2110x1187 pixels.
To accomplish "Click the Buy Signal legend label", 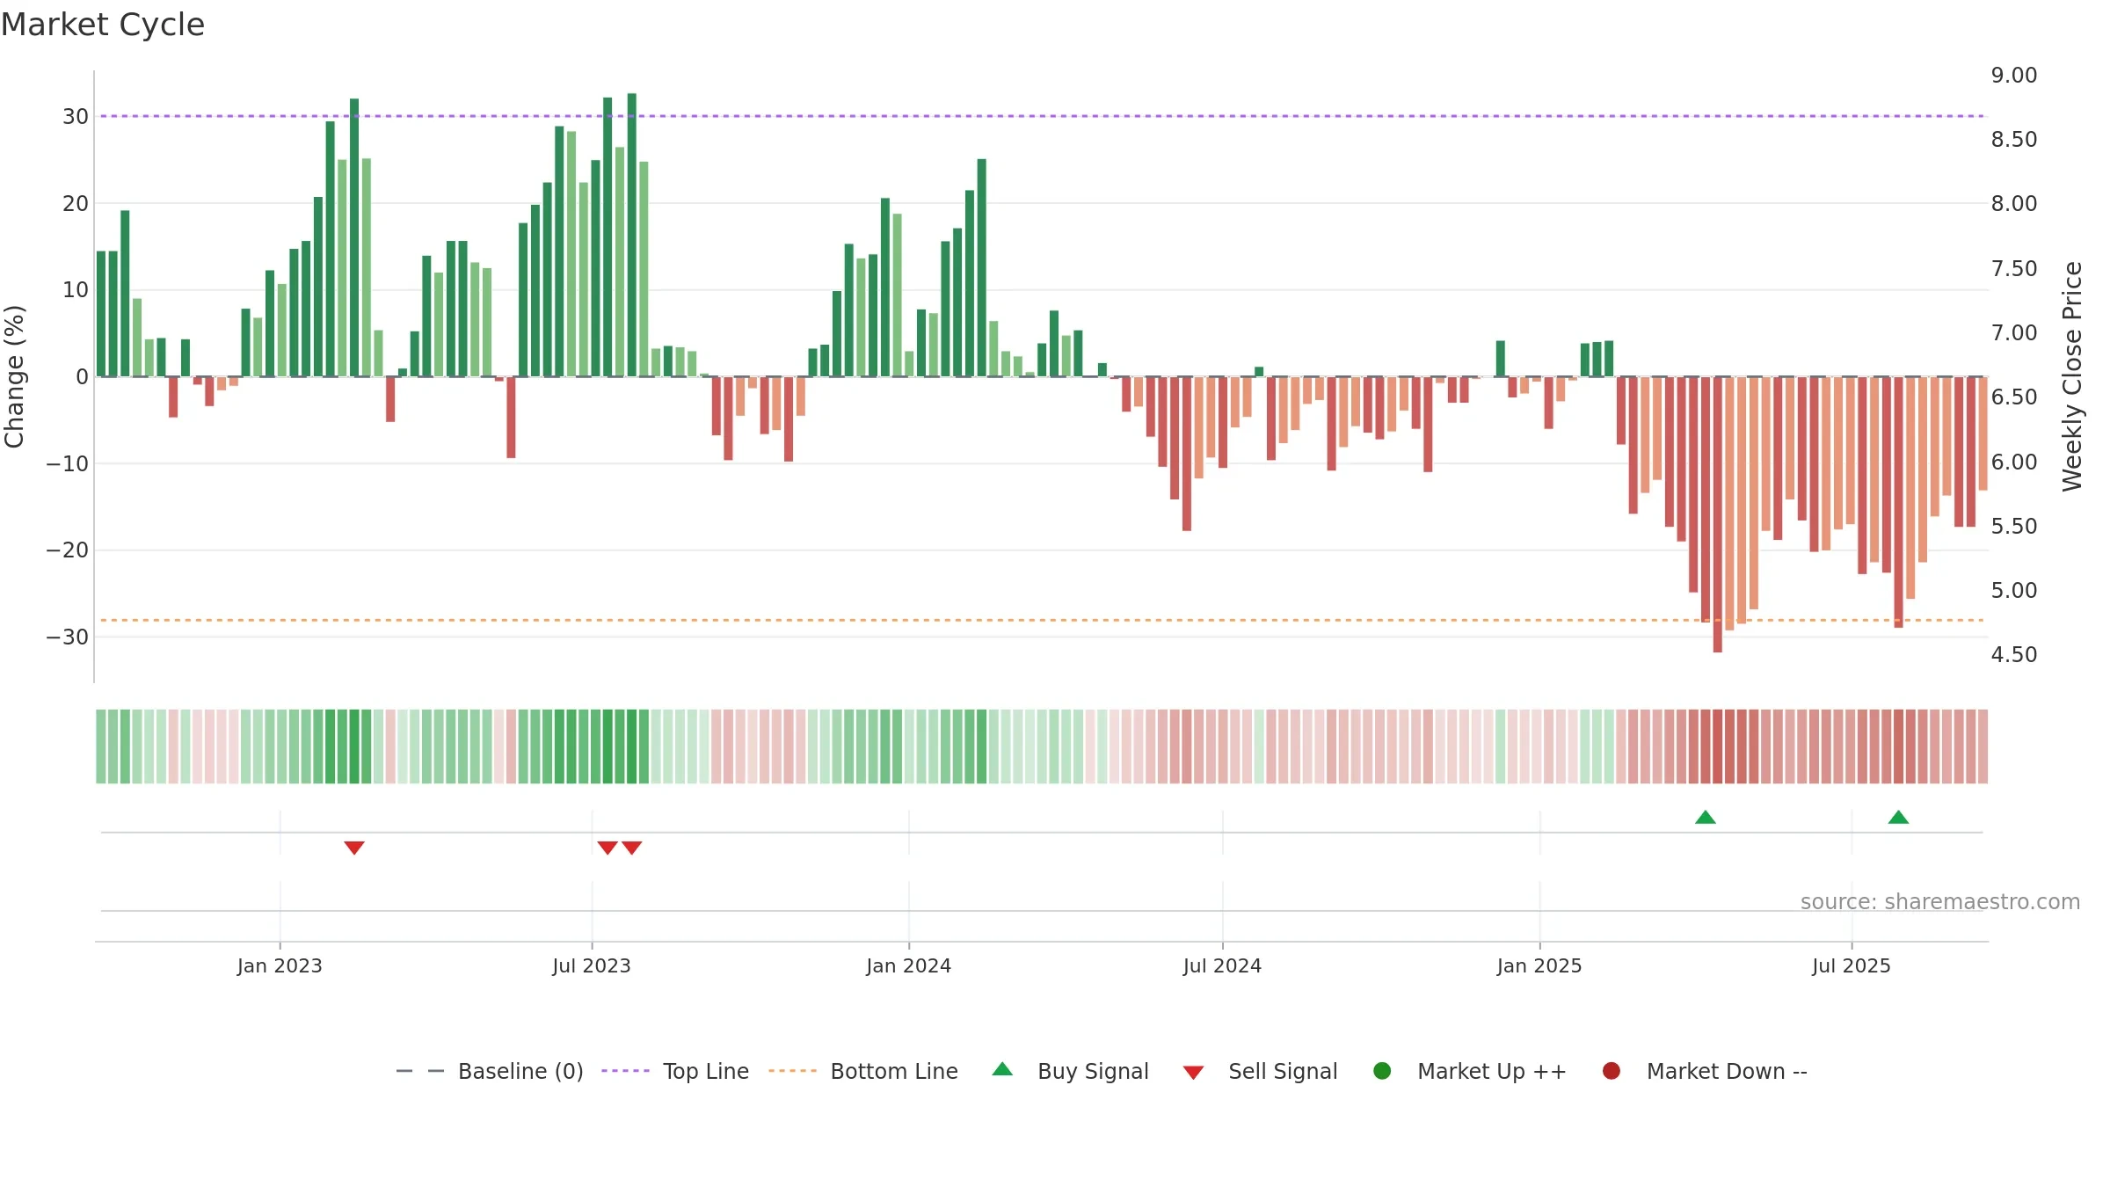I will [x=1093, y=1071].
